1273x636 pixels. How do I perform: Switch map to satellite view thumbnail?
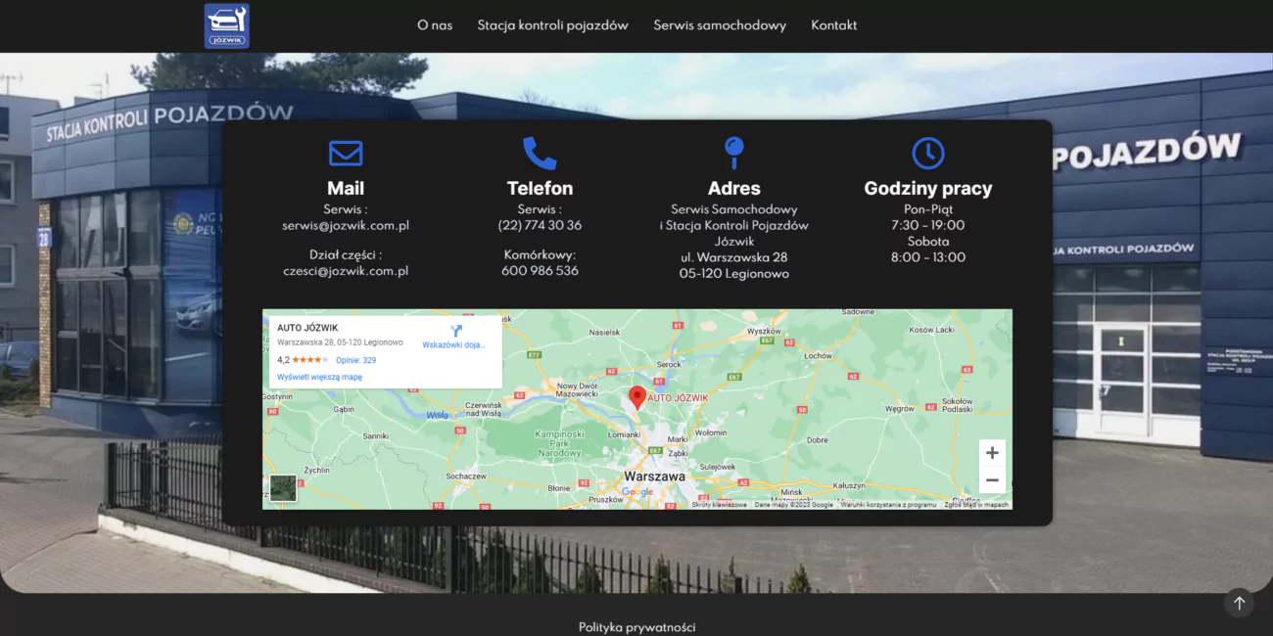[283, 488]
